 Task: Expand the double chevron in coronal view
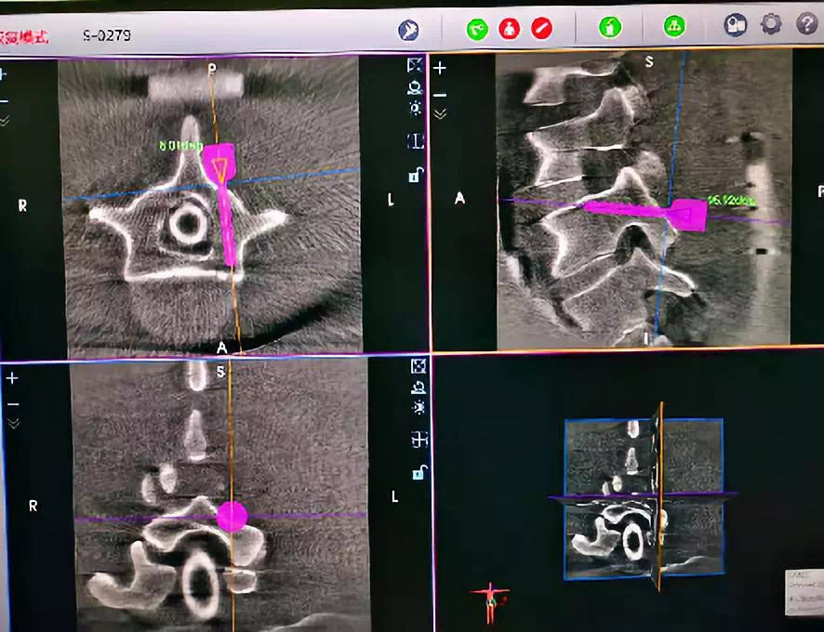pyautogui.click(x=12, y=423)
